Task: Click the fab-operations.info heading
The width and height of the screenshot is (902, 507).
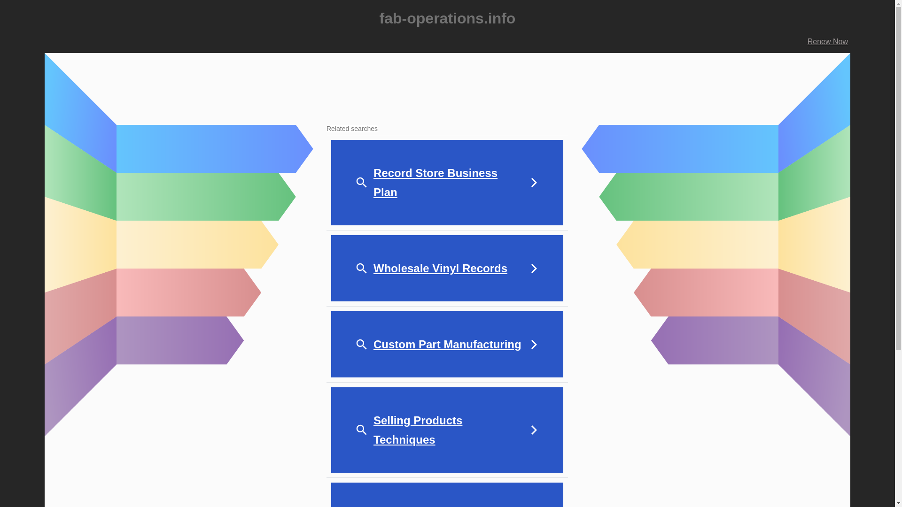Action: (x=447, y=18)
